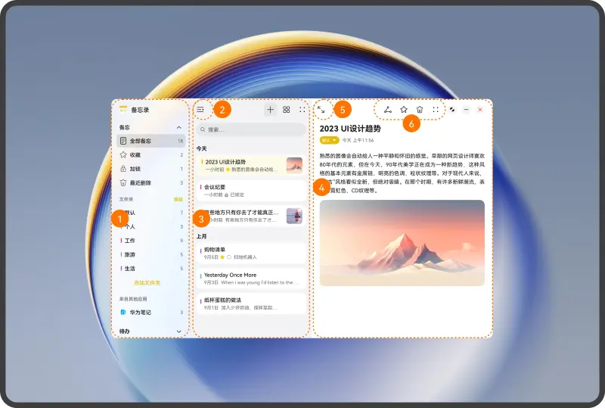
Task: Open the note starting with 有些地方只有你去了
Action: click(251, 216)
